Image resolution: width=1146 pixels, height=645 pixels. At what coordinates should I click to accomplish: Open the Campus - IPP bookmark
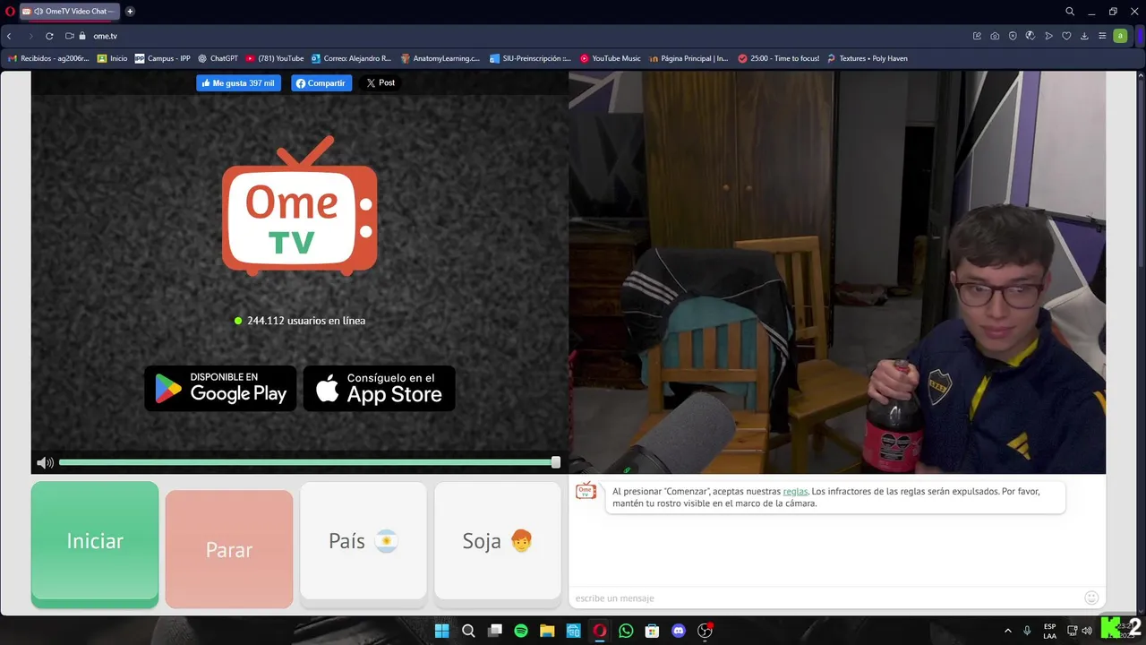pyautogui.click(x=162, y=58)
